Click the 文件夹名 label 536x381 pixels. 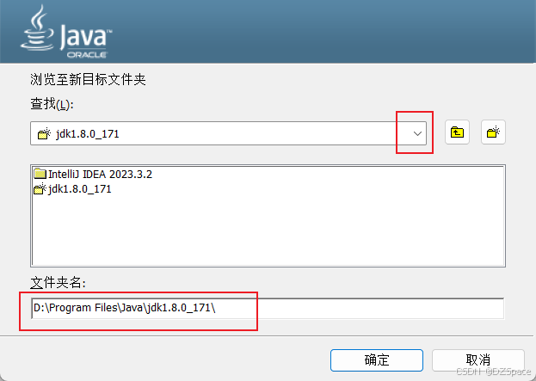pyautogui.click(x=58, y=283)
